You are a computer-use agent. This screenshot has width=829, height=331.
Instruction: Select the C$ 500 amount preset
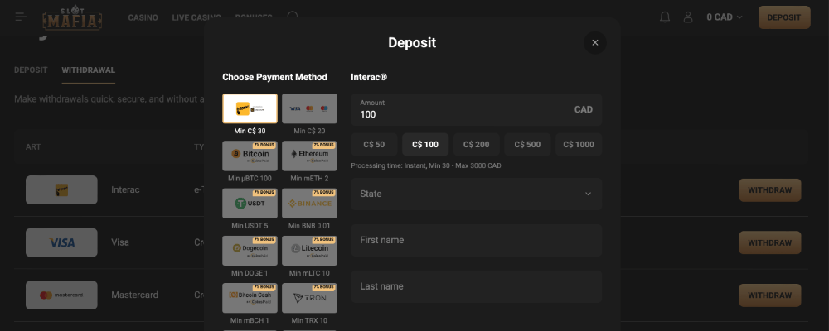(x=527, y=145)
